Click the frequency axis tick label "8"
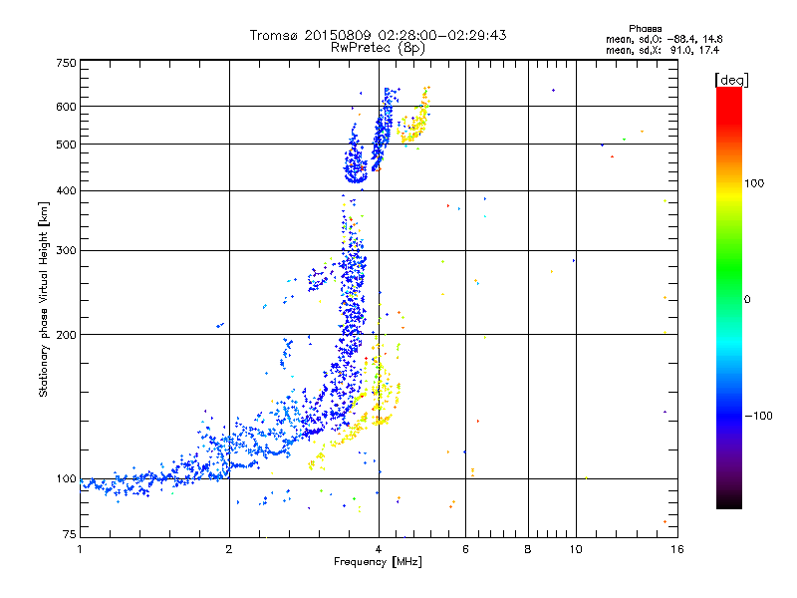 [528, 549]
